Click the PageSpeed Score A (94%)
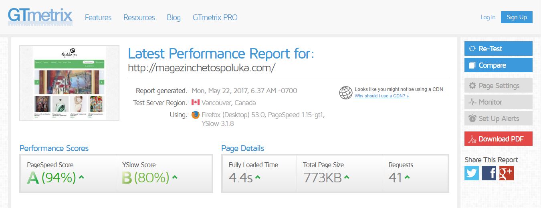The image size is (541, 208). (51, 178)
